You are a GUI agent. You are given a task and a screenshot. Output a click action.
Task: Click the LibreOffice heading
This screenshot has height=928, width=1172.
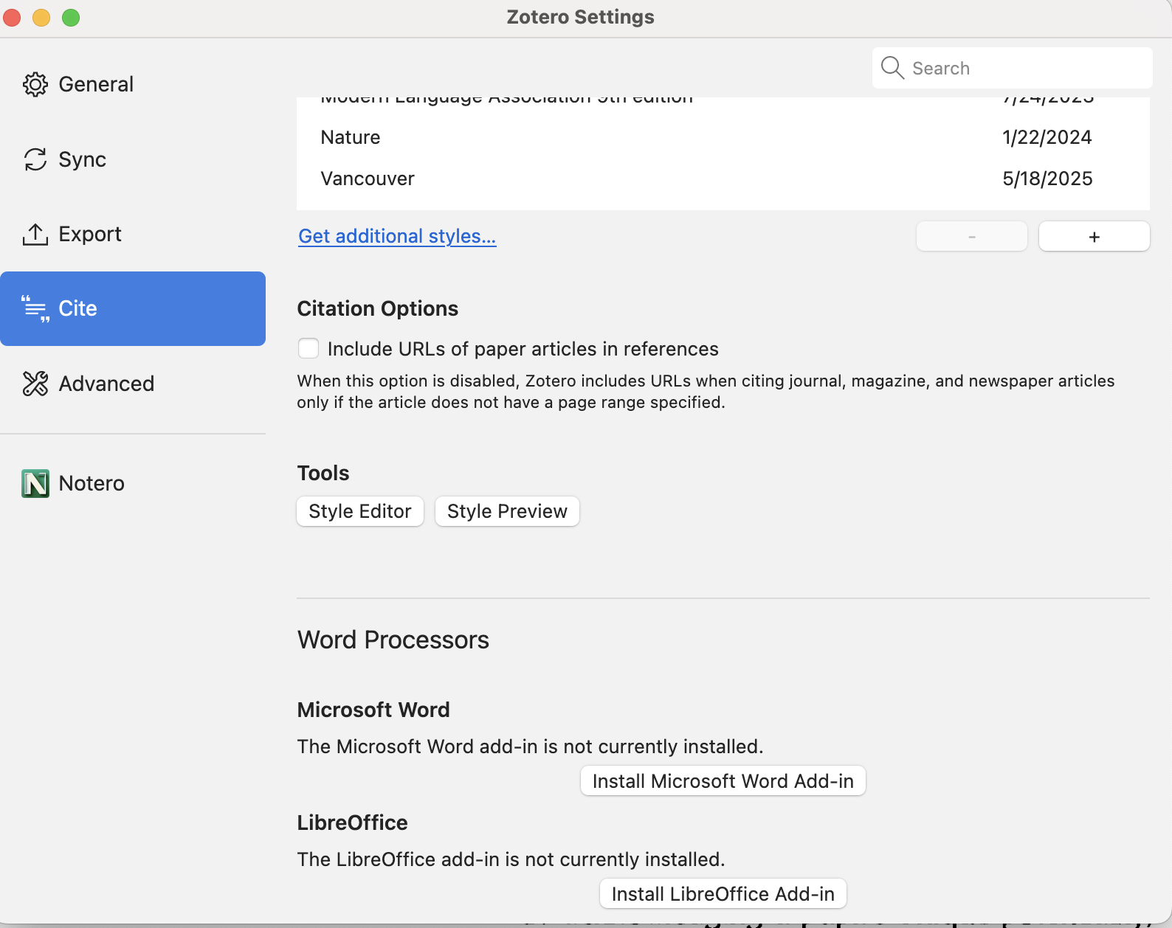click(x=353, y=823)
